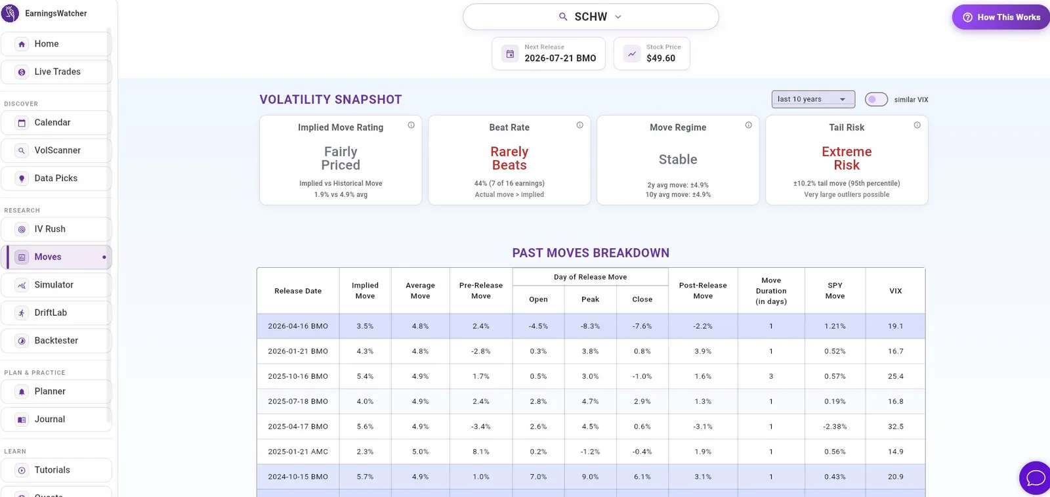Select the 2026-04-16 BMO table row
The height and width of the screenshot is (497, 1050).
pyautogui.click(x=591, y=326)
